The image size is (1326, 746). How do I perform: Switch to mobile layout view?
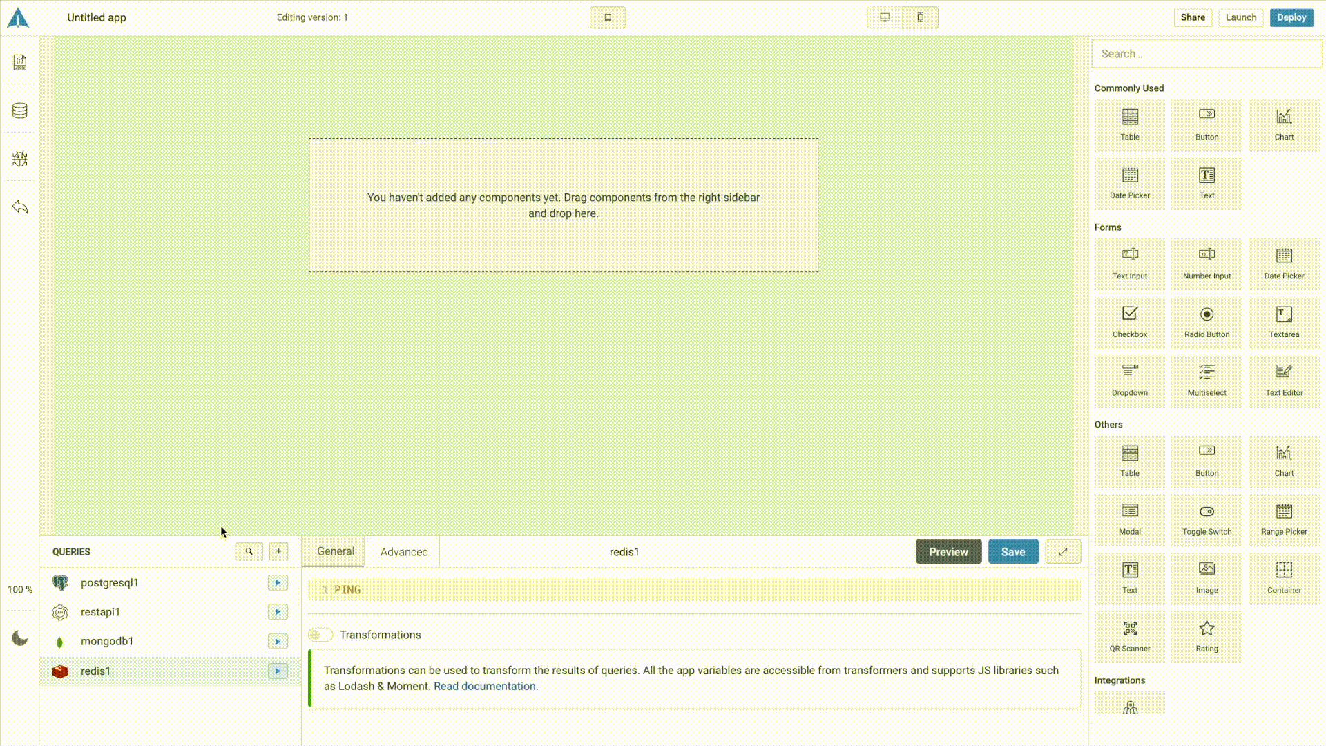tap(921, 17)
